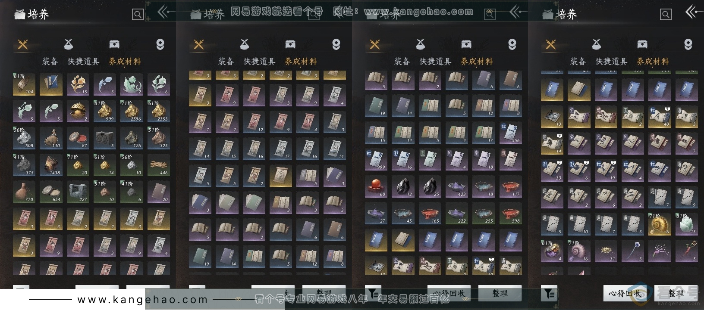The height and width of the screenshot is (310, 704).
Task: Select the crossed swords icon in the leftmost panel
Action: tap(22, 44)
